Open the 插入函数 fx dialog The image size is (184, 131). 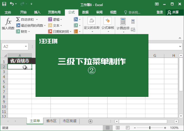tap(8, 24)
